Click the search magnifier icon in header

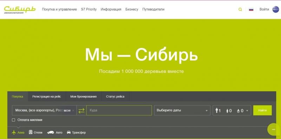click(x=240, y=9)
